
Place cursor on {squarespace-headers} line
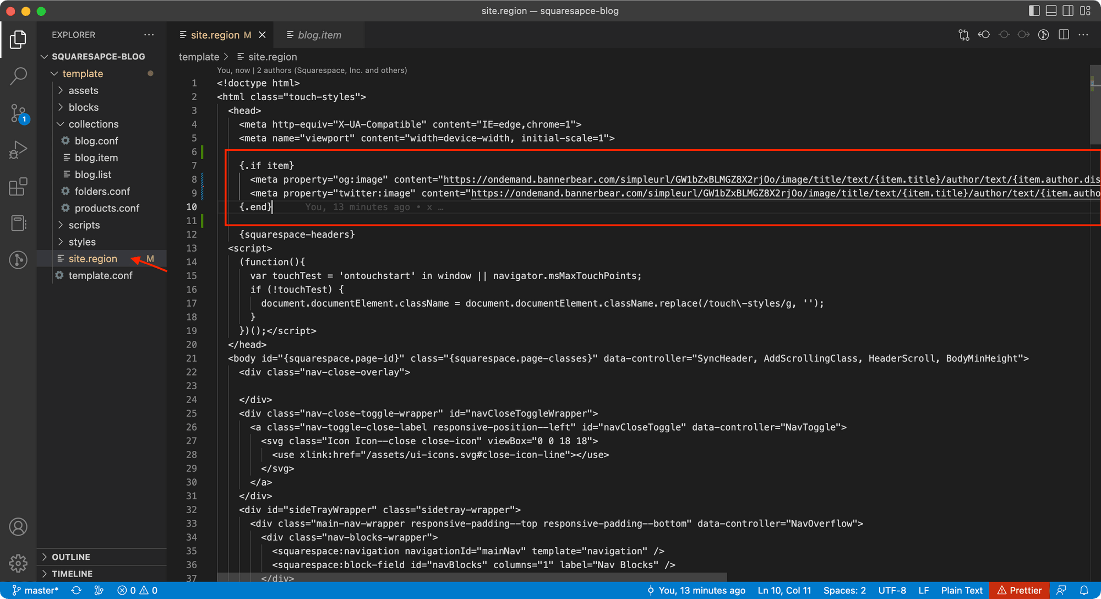click(297, 235)
